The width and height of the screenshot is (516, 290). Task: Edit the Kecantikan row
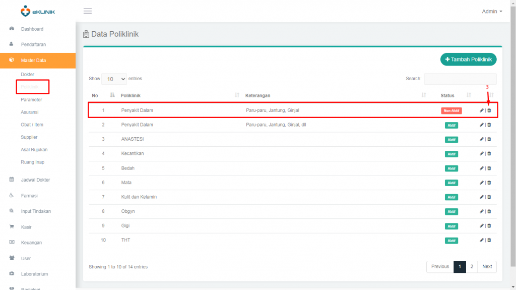click(x=481, y=153)
